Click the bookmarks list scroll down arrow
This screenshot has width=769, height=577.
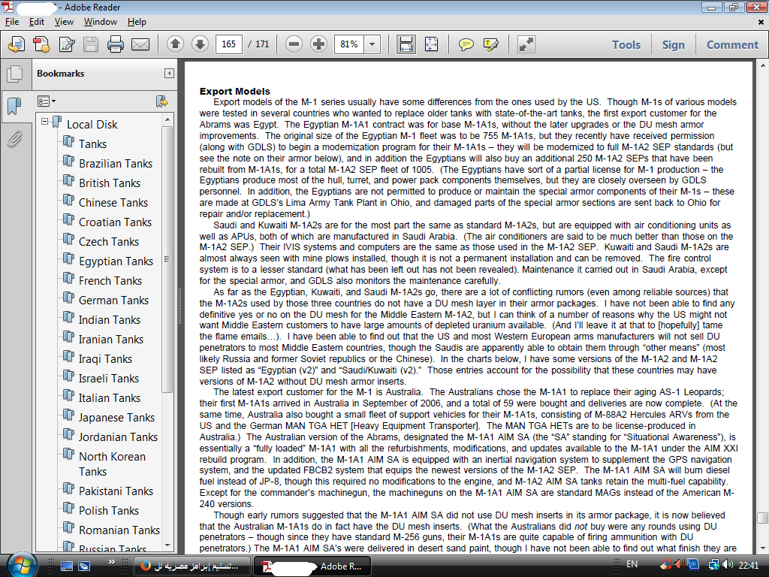click(167, 545)
